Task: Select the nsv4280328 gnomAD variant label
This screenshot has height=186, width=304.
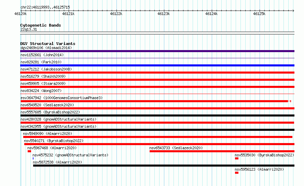Action: coord(58,119)
